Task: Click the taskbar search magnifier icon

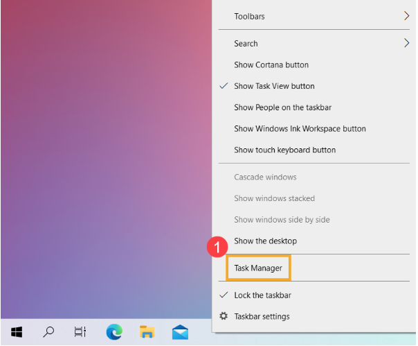Action: coord(48,332)
